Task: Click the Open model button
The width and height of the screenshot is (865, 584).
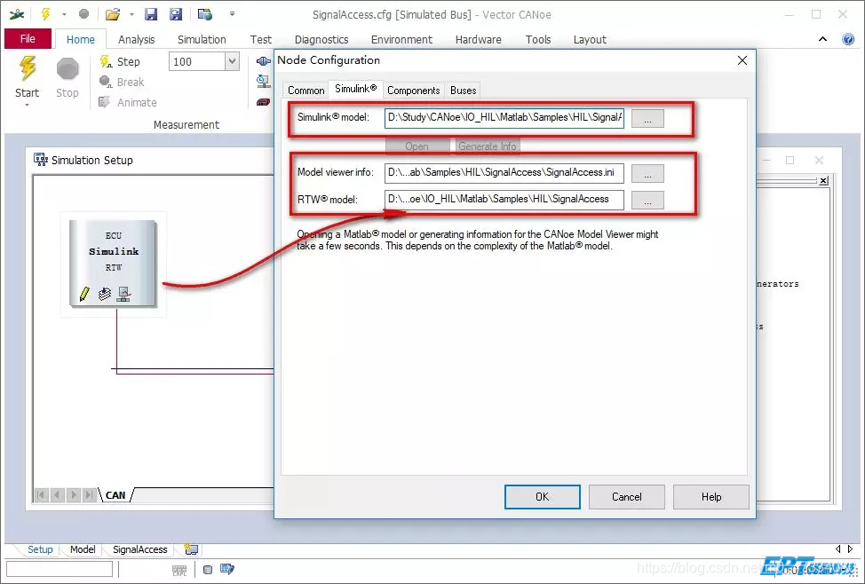Action: (x=417, y=146)
